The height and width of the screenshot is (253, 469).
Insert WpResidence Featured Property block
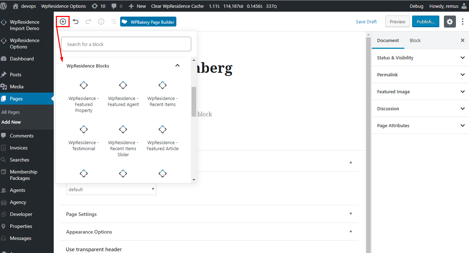click(84, 97)
